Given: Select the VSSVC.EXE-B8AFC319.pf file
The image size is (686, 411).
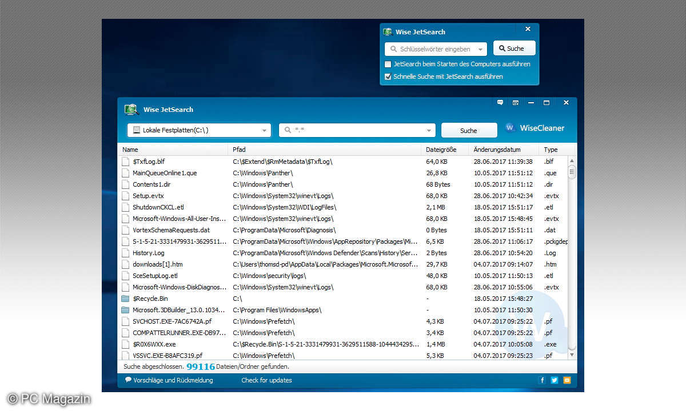Looking at the screenshot, I should tap(167, 356).
